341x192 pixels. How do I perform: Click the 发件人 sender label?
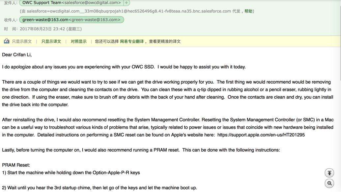pos(11,3)
